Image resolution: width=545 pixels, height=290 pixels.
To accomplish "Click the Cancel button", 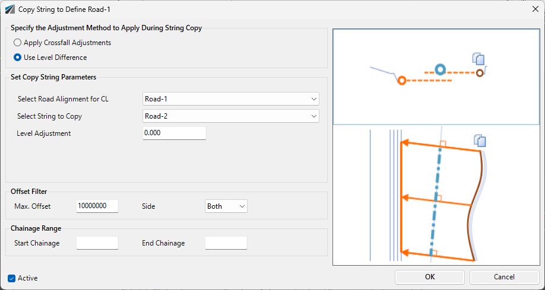I will click(504, 277).
